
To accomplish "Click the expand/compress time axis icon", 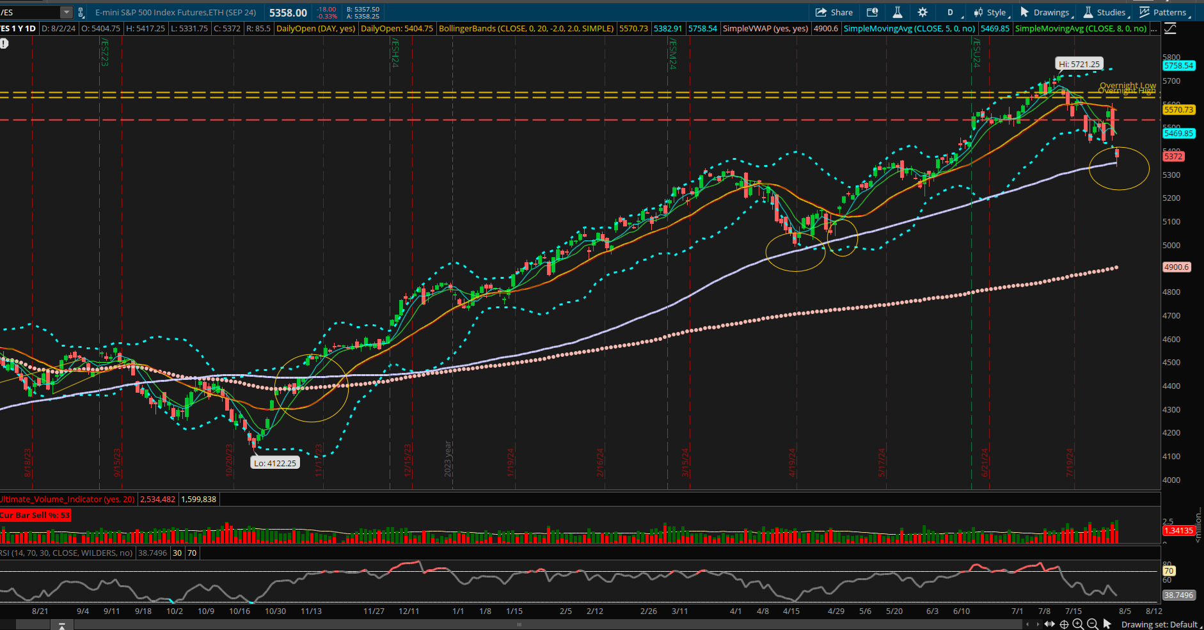I will pos(1049,624).
